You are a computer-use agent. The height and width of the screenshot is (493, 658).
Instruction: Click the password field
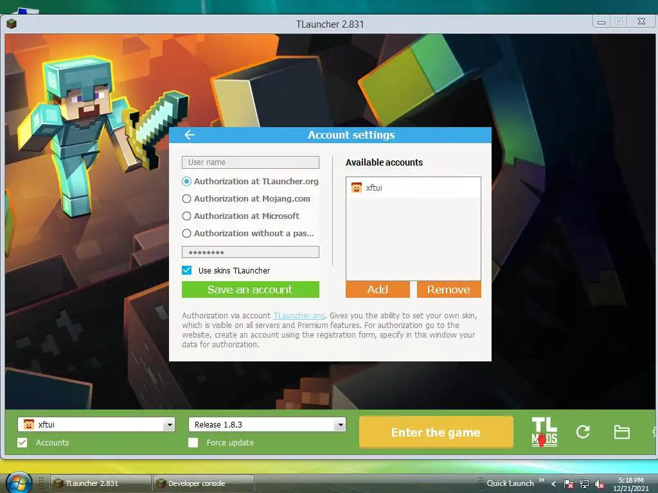[251, 252]
